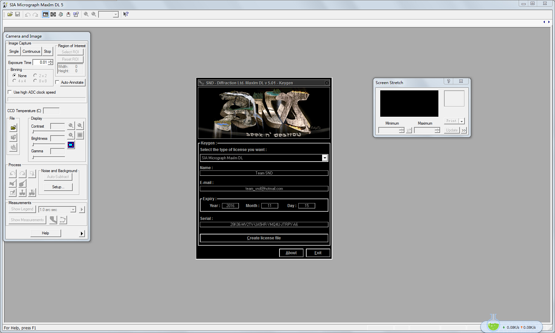The width and height of the screenshot is (555, 333).
Task: Click the Contrast slider
Action: point(48,132)
